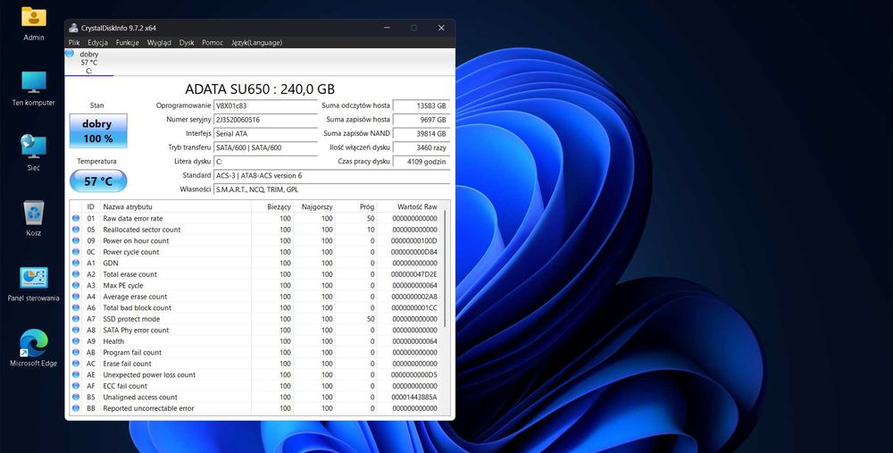Click the Wartość Raw column header
Screen dimensions: 893x453
click(x=410, y=206)
